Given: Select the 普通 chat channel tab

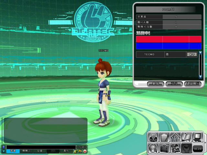Looking at the screenshot, I should 13,151.
